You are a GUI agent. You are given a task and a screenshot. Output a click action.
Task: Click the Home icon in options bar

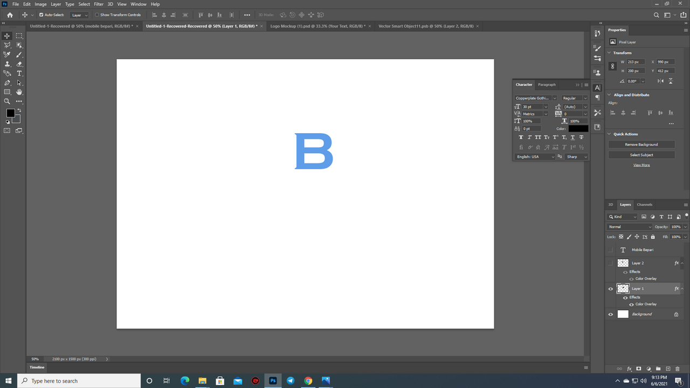coord(10,15)
